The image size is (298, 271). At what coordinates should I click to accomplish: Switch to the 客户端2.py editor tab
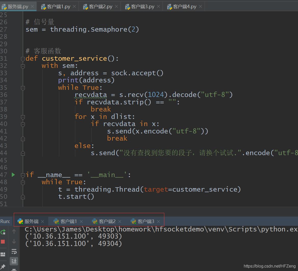coord(101,6)
